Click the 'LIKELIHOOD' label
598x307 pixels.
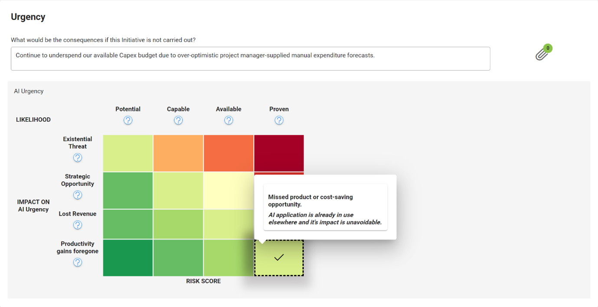point(33,120)
